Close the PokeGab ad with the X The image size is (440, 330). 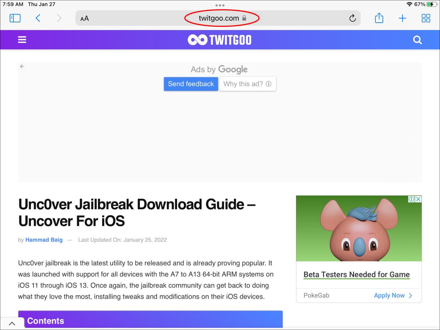pyautogui.click(x=418, y=199)
